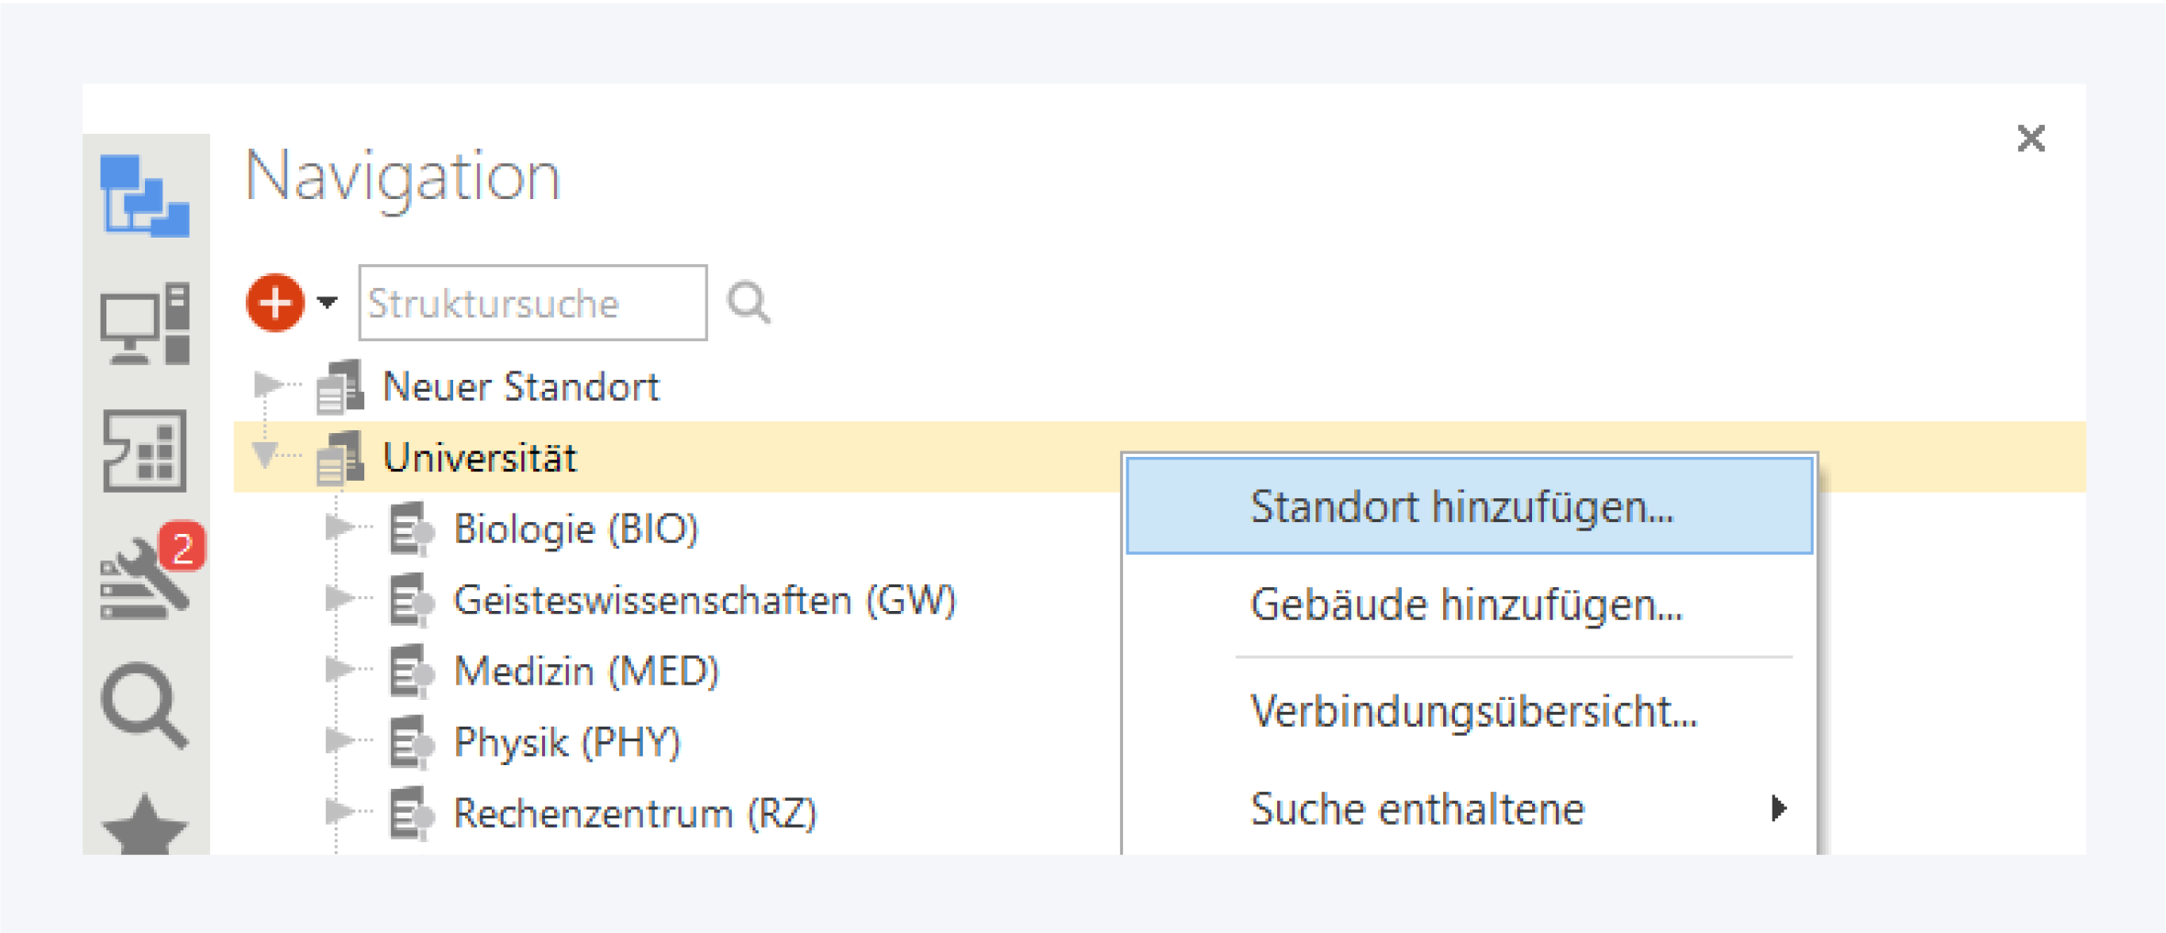The width and height of the screenshot is (2166, 933).
Task: Collapse the Universität tree node
Action: coord(266,455)
